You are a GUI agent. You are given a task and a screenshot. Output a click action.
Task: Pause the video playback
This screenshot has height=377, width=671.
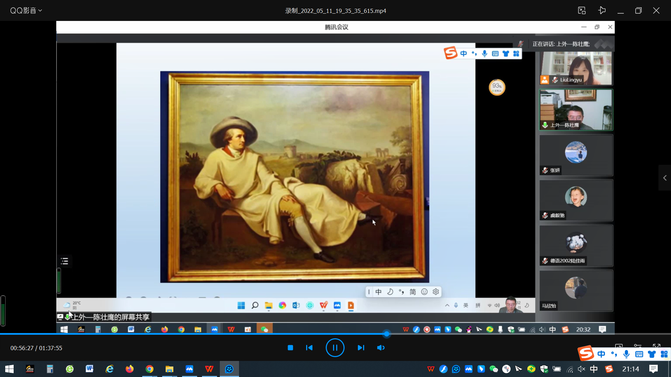click(x=335, y=348)
